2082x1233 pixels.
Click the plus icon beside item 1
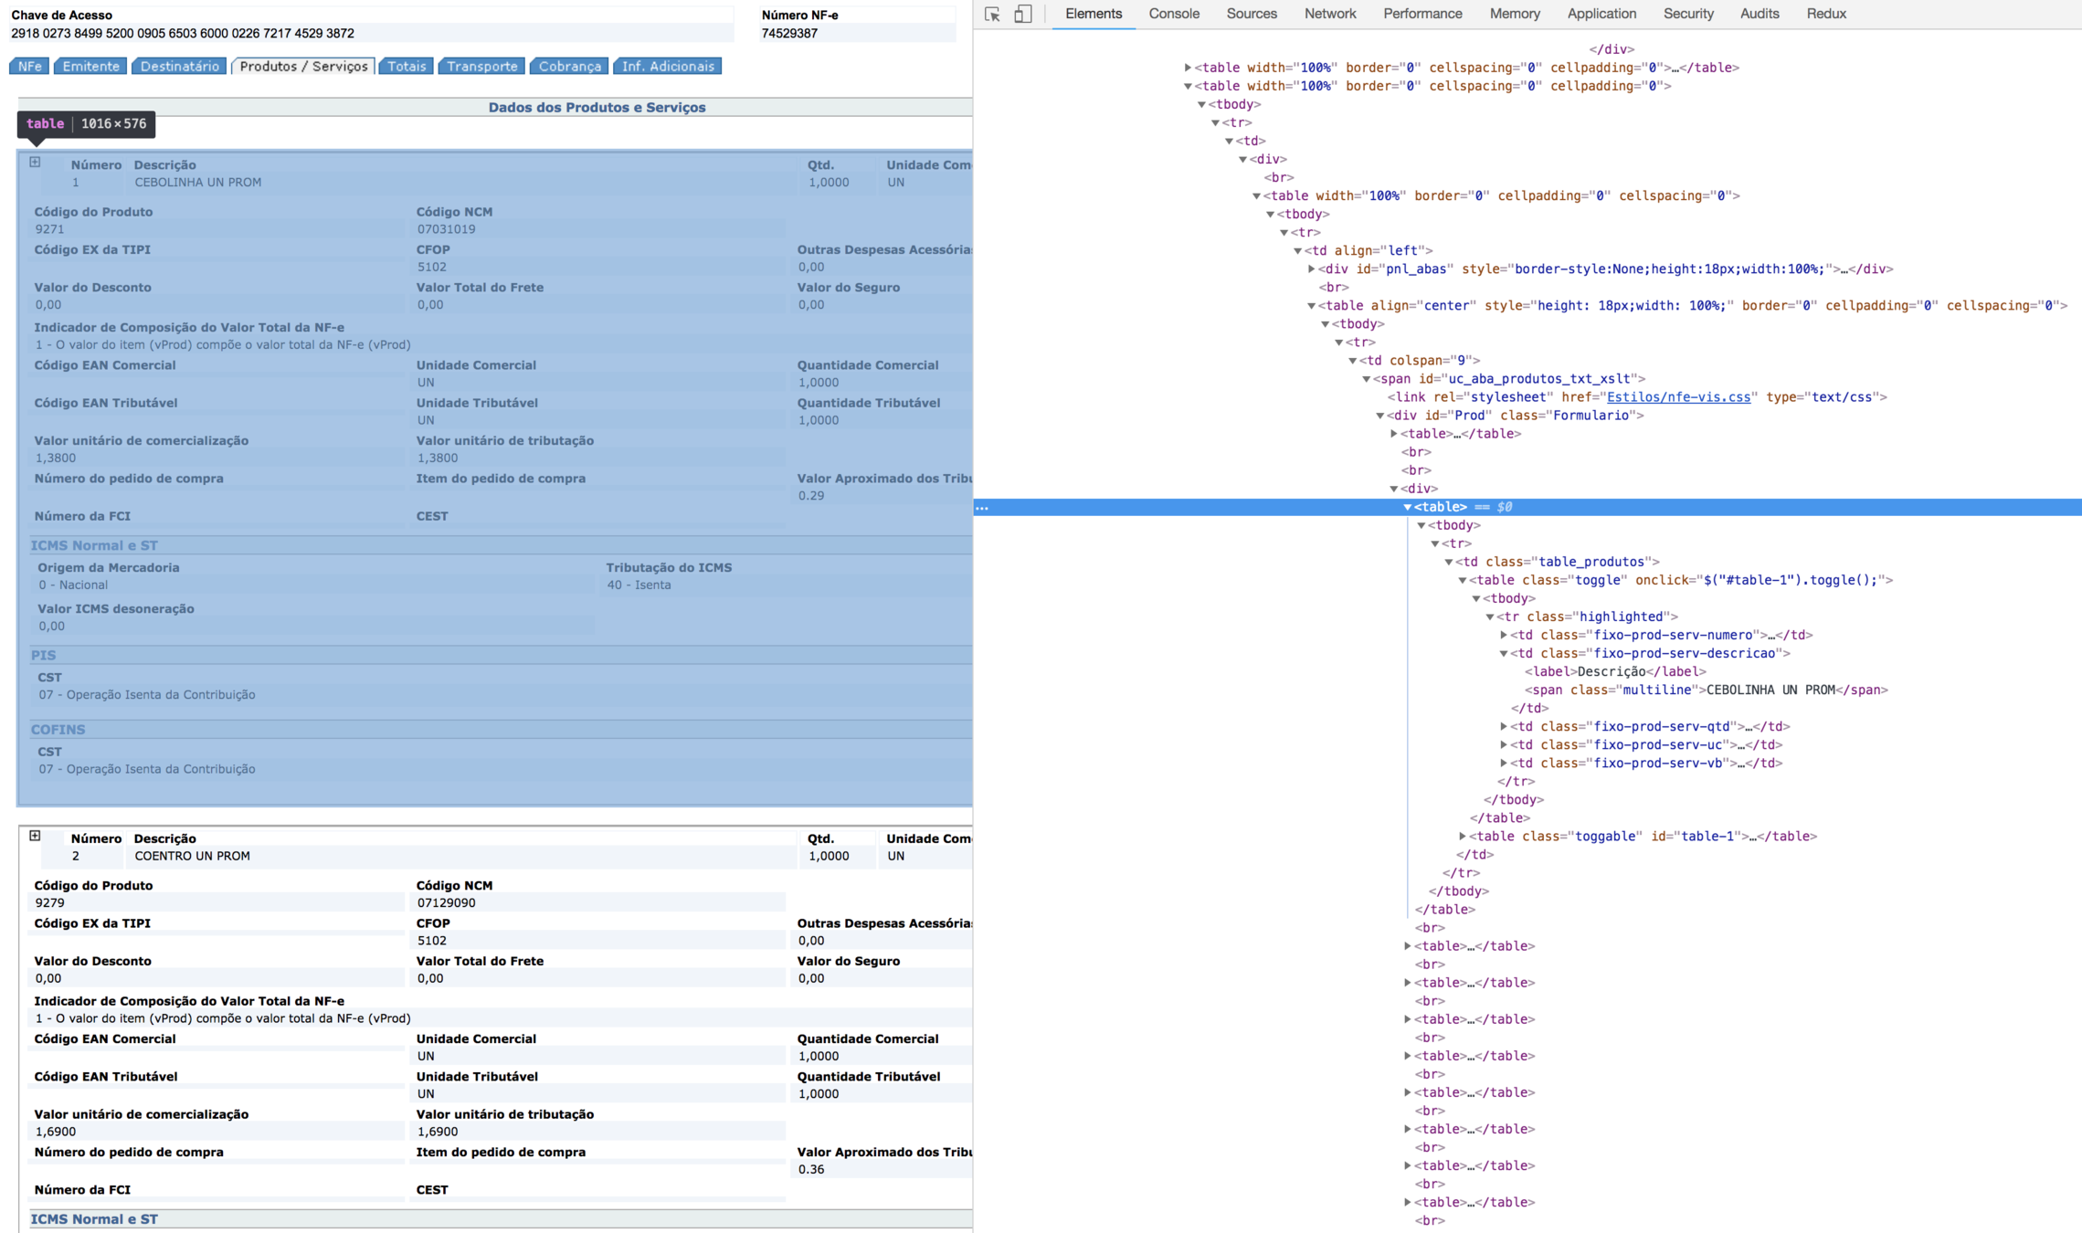tap(35, 163)
